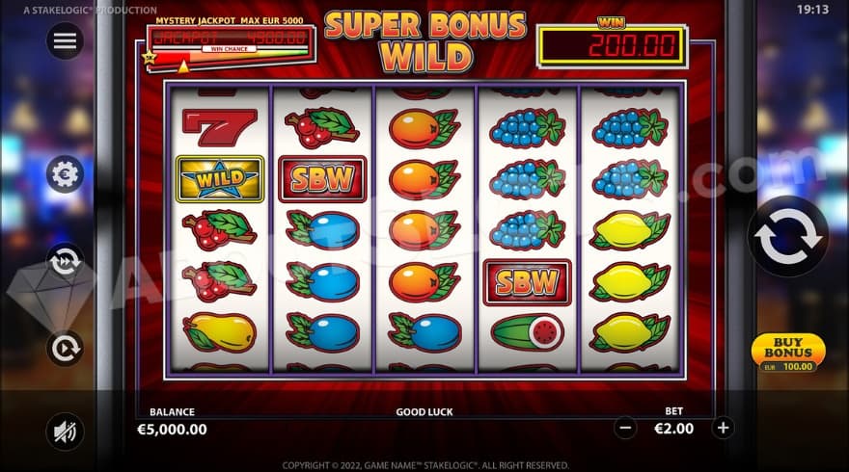This screenshot has height=472, width=849.
Task: Click the yellow pear symbol
Action: (220, 332)
